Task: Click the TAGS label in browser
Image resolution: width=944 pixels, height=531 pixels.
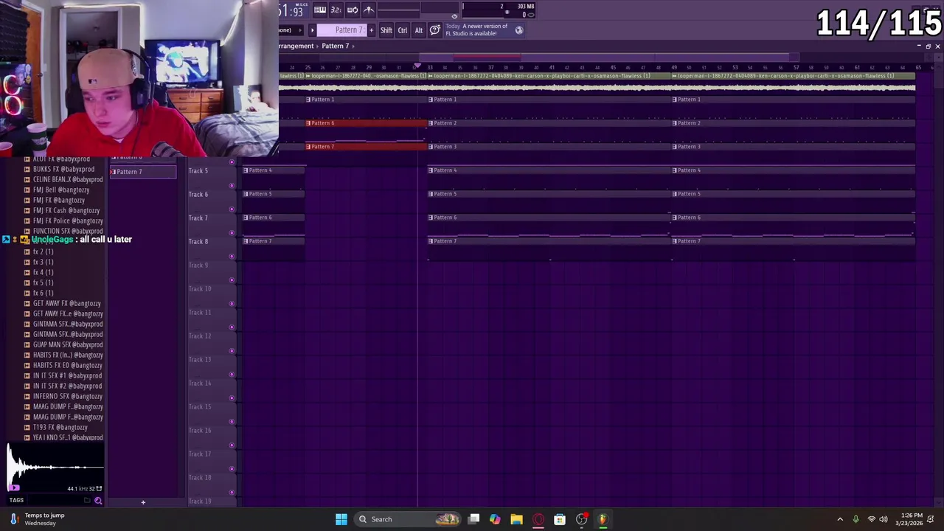Action: [16, 500]
